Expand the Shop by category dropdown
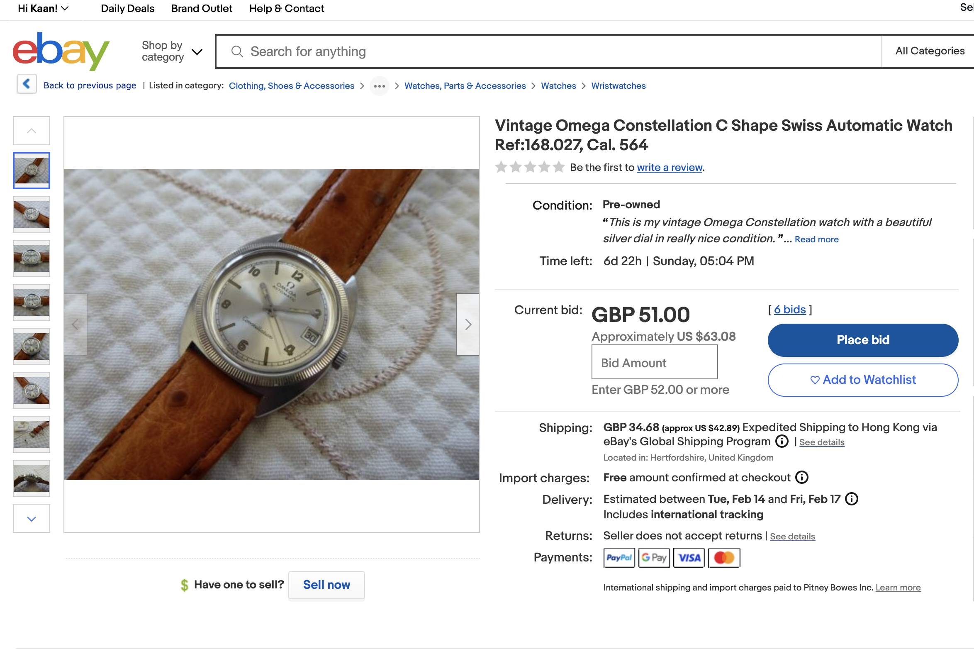This screenshot has width=974, height=649. coord(172,51)
